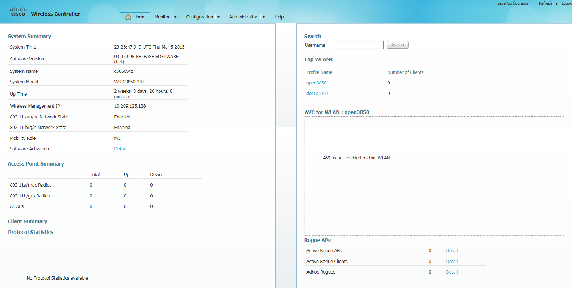572x288 pixels.
Task: Select the 'MC' mobility role value
Action: tap(117, 138)
